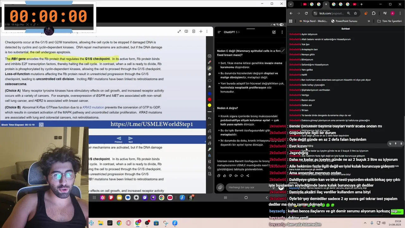Open YouTube app in the tablet dock
Viewport: 405px width, 228px height.
[x=170, y=198]
